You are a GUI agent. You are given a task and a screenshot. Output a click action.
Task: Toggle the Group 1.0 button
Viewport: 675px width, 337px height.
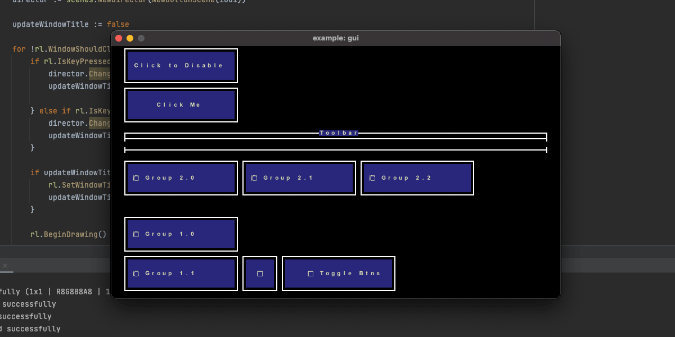181,234
